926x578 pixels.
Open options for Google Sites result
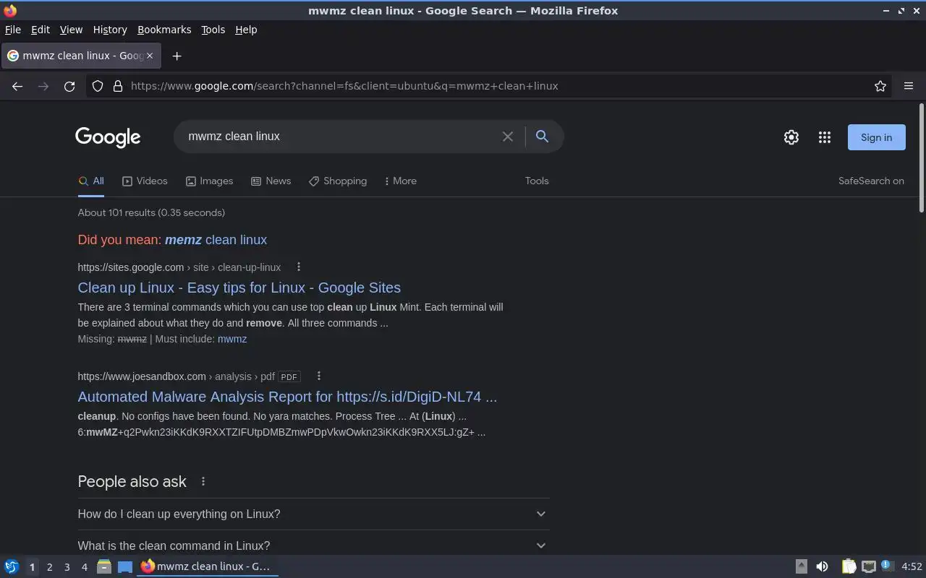coord(298,267)
